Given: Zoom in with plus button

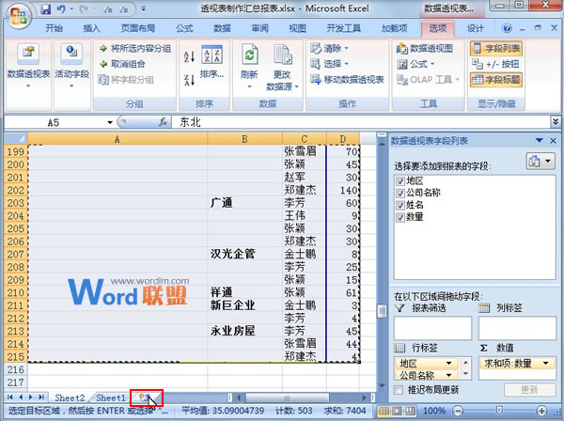Looking at the screenshot, I should tap(541, 411).
